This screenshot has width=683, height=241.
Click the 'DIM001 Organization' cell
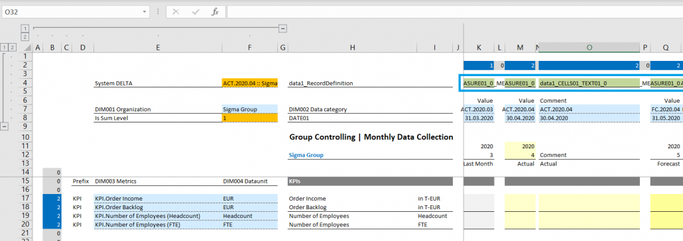(158, 109)
